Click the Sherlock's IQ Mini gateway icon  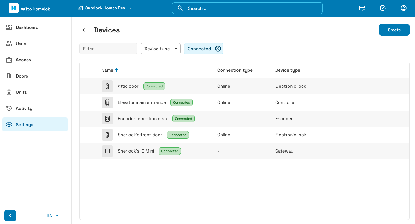107,151
